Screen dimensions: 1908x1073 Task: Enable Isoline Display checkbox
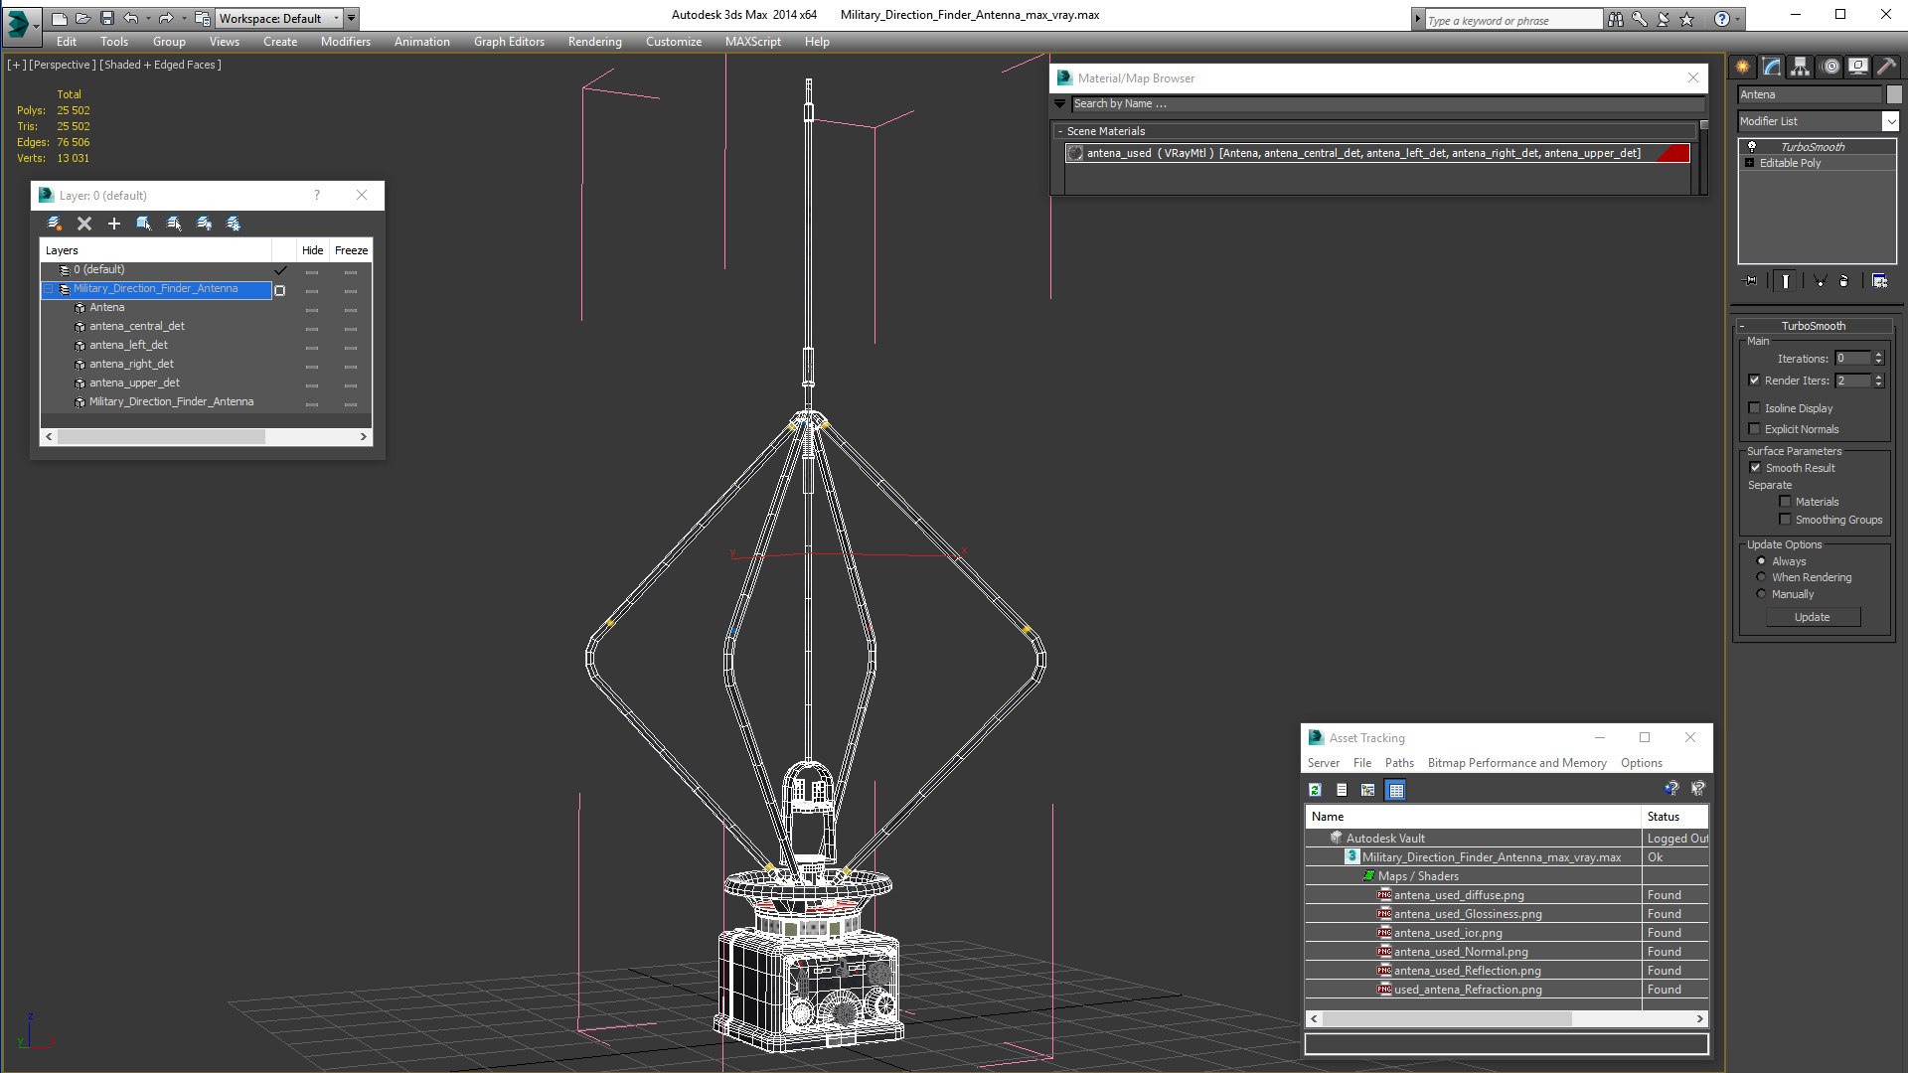pos(1754,408)
